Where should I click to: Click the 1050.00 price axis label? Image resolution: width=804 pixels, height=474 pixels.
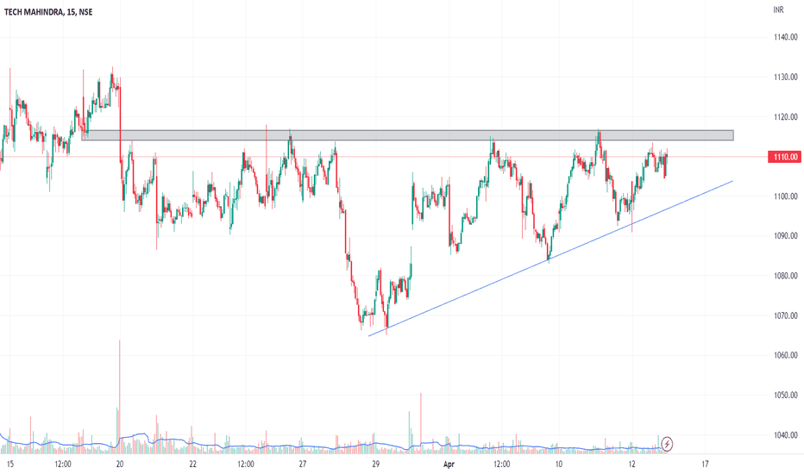tap(786, 395)
